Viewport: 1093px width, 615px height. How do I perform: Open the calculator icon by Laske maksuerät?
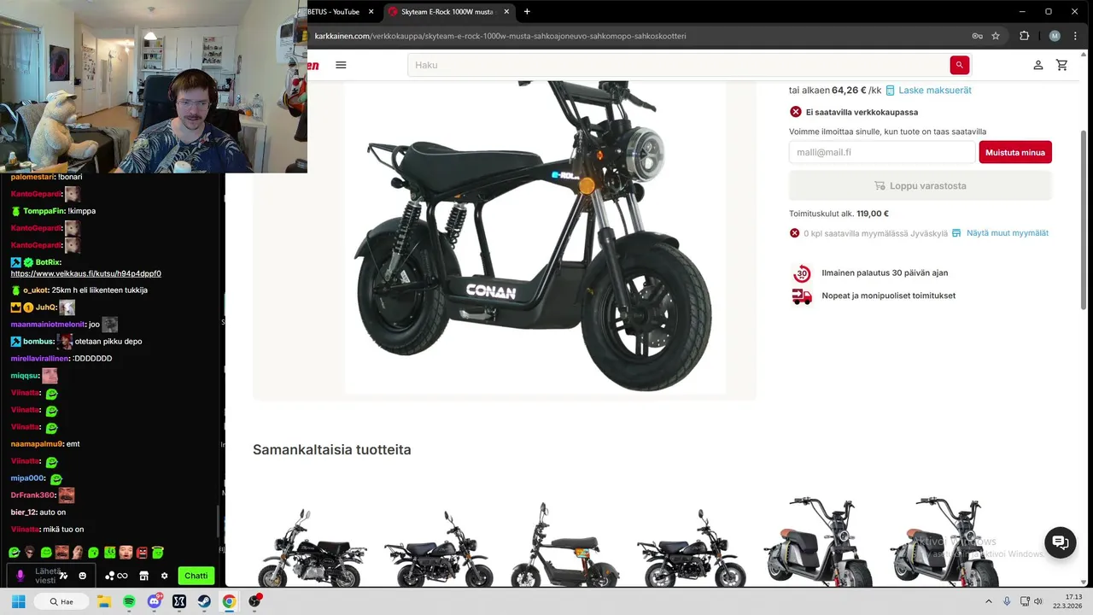[891, 91]
